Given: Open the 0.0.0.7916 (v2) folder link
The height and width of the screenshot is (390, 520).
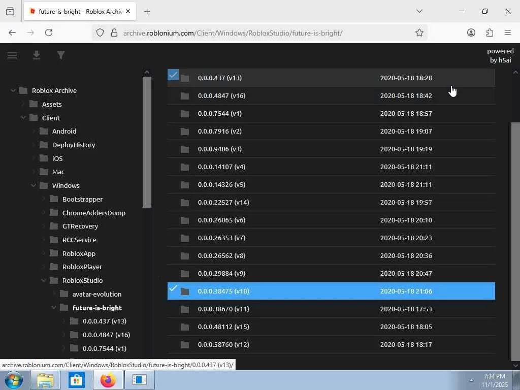Looking at the screenshot, I should tap(219, 132).
